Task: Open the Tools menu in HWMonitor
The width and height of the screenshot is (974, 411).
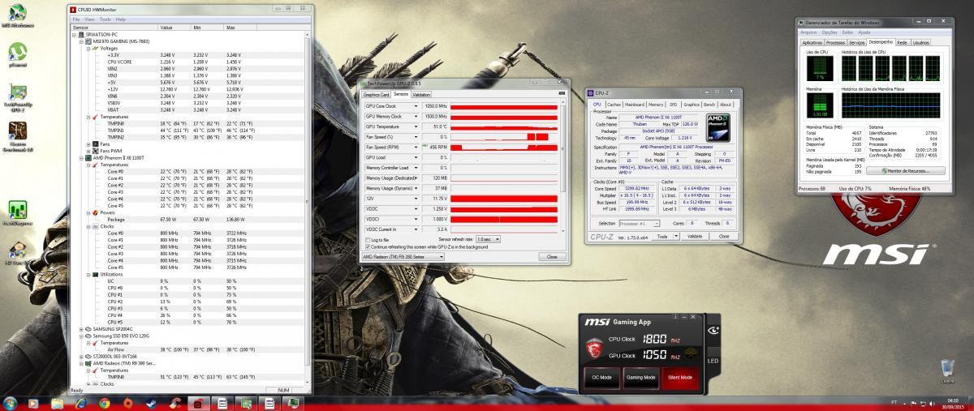Action: click(106, 19)
